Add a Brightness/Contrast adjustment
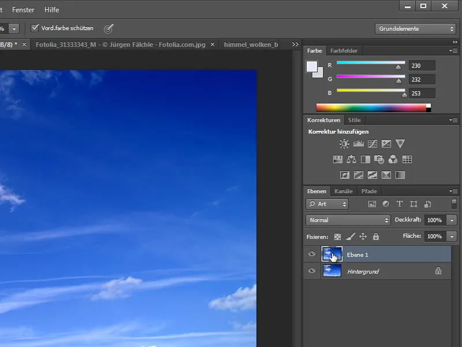The height and width of the screenshot is (347, 462). click(x=344, y=143)
